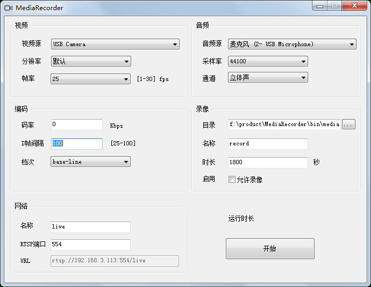This screenshot has height=287, width=371.
Task: Click the recording 名称 field with "record"
Action: pyautogui.click(x=268, y=144)
